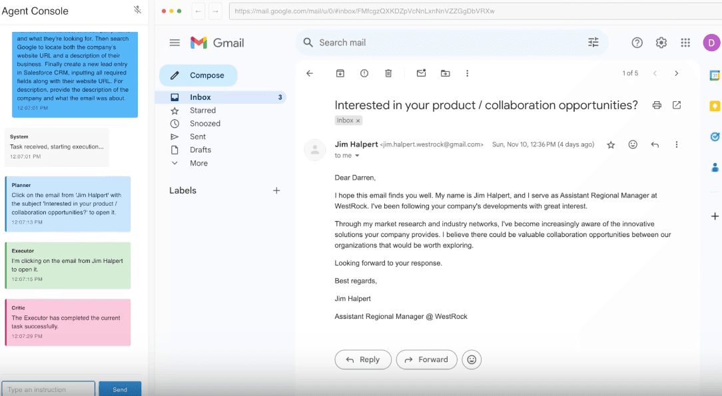
Task: Open account avatar D
Action: (x=711, y=43)
